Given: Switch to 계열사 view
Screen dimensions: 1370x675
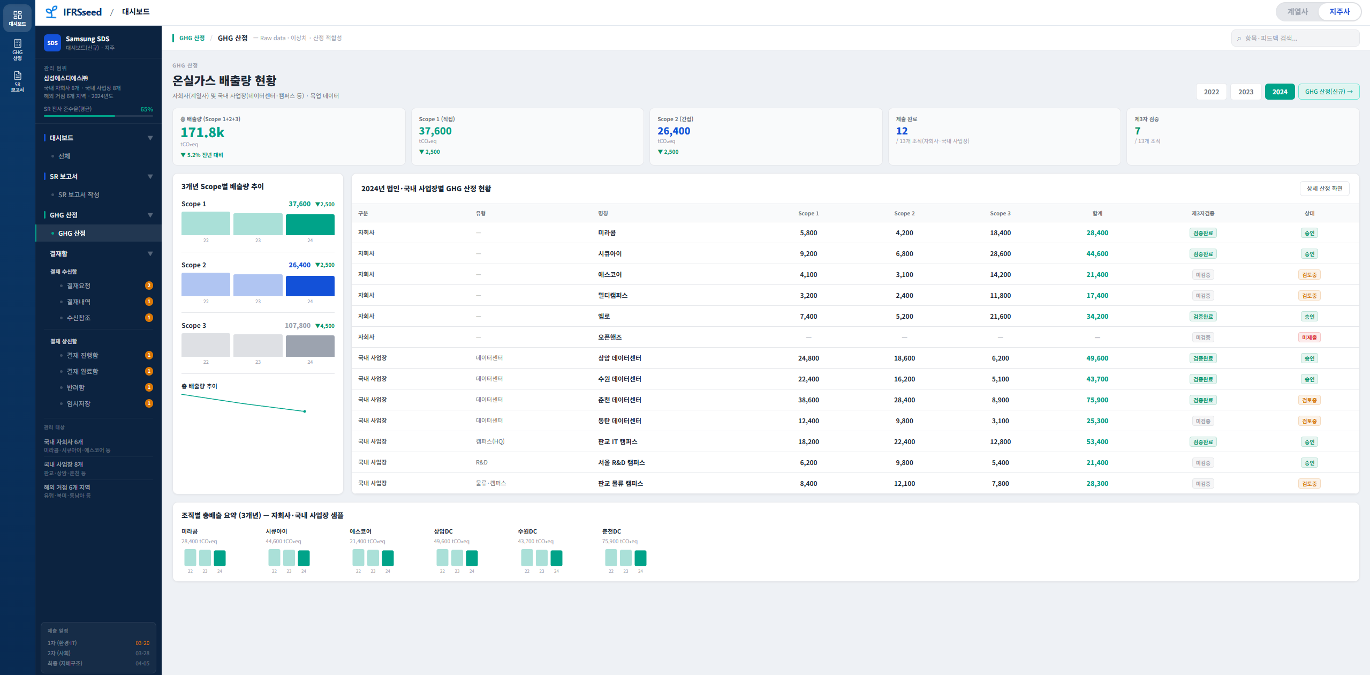Looking at the screenshot, I should pos(1297,12).
